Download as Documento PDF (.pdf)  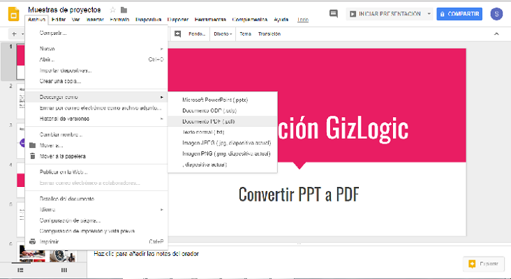pos(223,121)
